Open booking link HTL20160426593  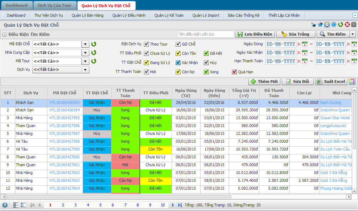coord(64,102)
